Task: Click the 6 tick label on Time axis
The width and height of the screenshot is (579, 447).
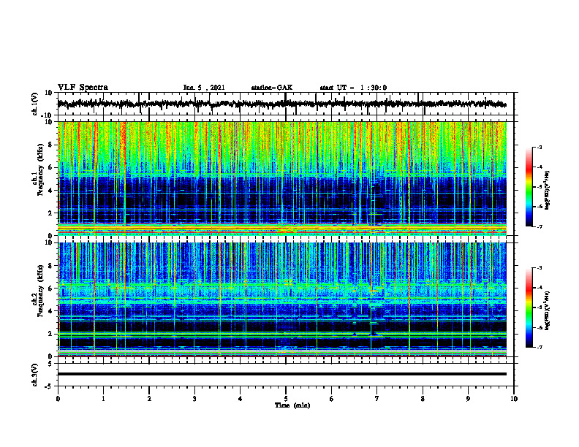Action: tap(332, 399)
